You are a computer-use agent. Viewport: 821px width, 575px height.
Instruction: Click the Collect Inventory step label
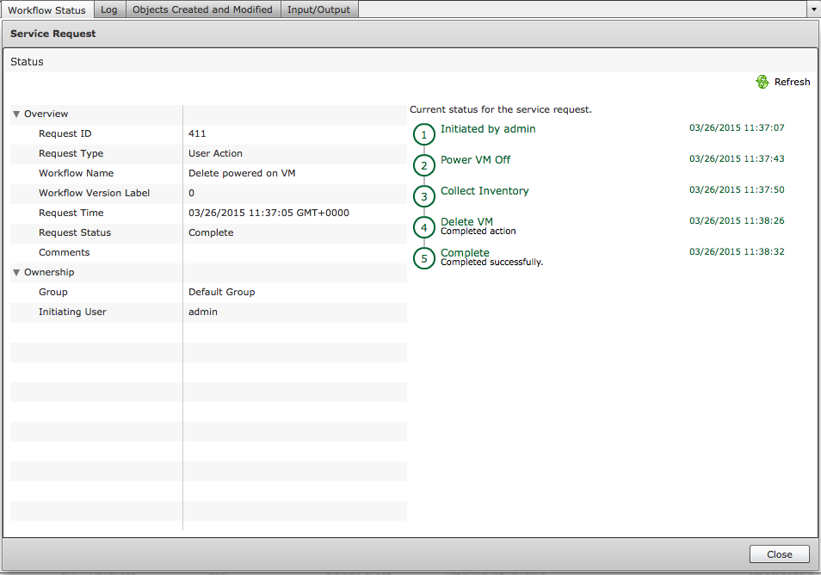485,191
